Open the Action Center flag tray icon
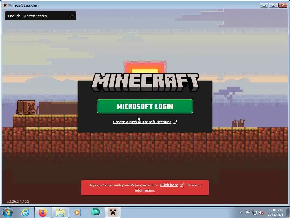The image size is (290, 218). point(248,212)
